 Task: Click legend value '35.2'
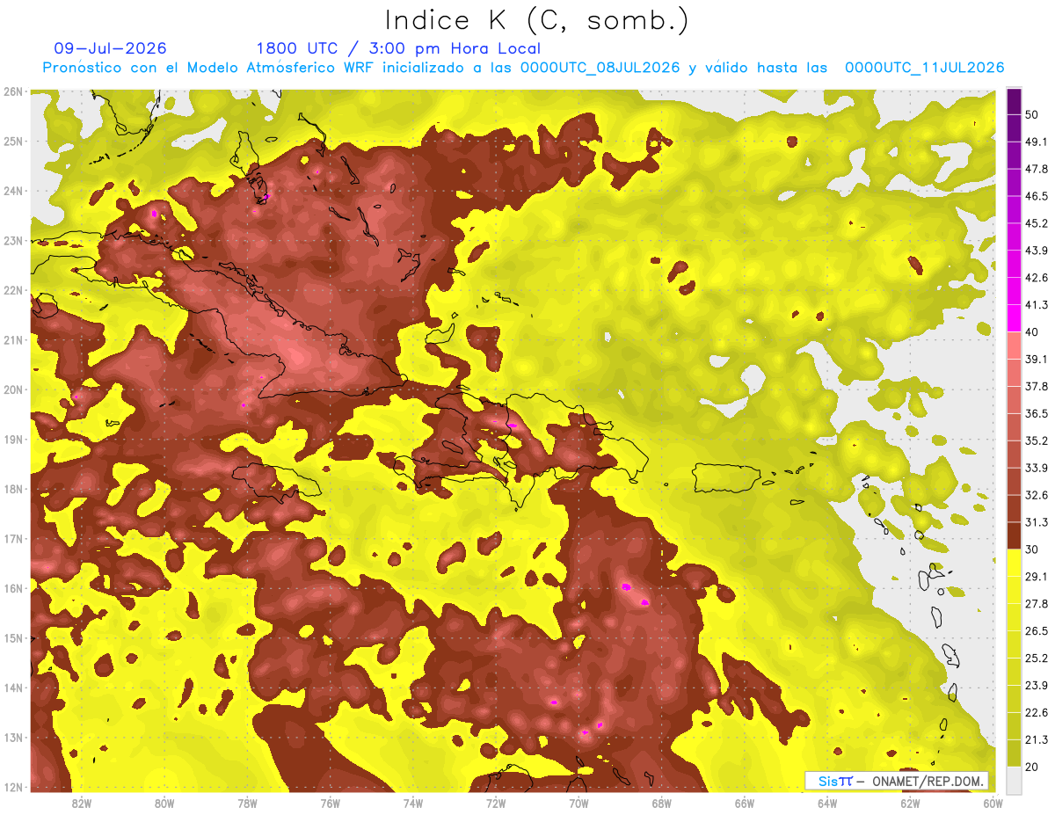[x=1037, y=440]
